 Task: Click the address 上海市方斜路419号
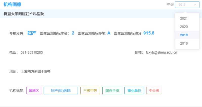point(35,72)
